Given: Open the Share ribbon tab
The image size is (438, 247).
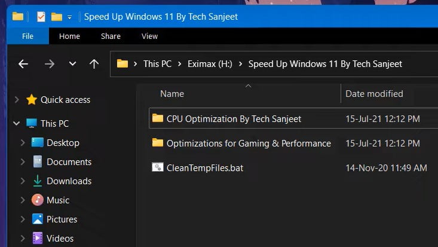Looking at the screenshot, I should point(111,36).
